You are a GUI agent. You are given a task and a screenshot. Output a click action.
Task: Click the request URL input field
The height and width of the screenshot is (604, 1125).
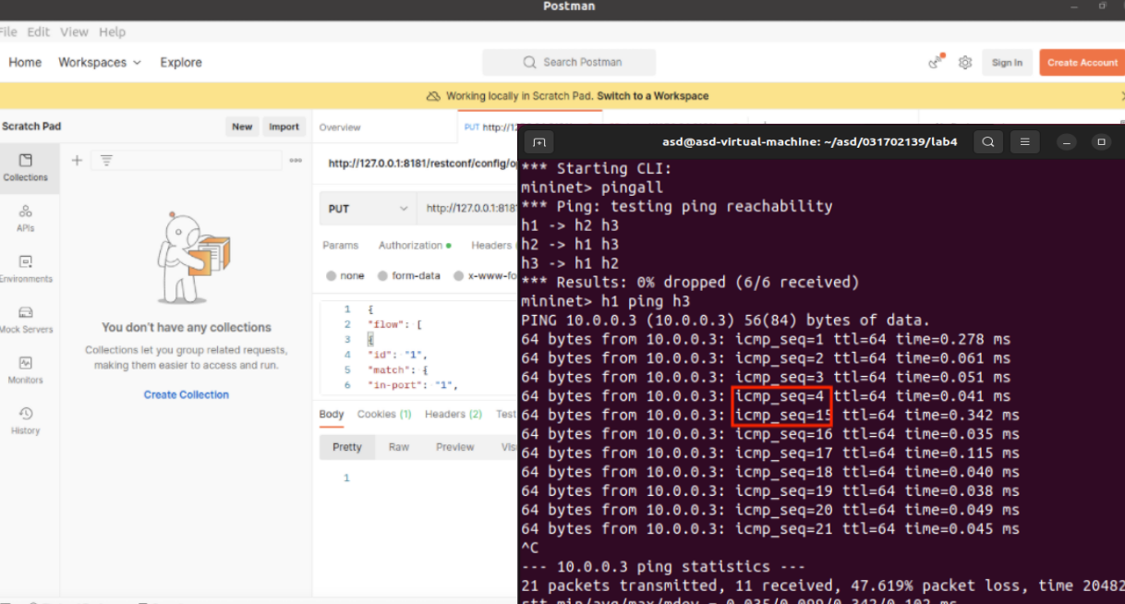coord(469,209)
